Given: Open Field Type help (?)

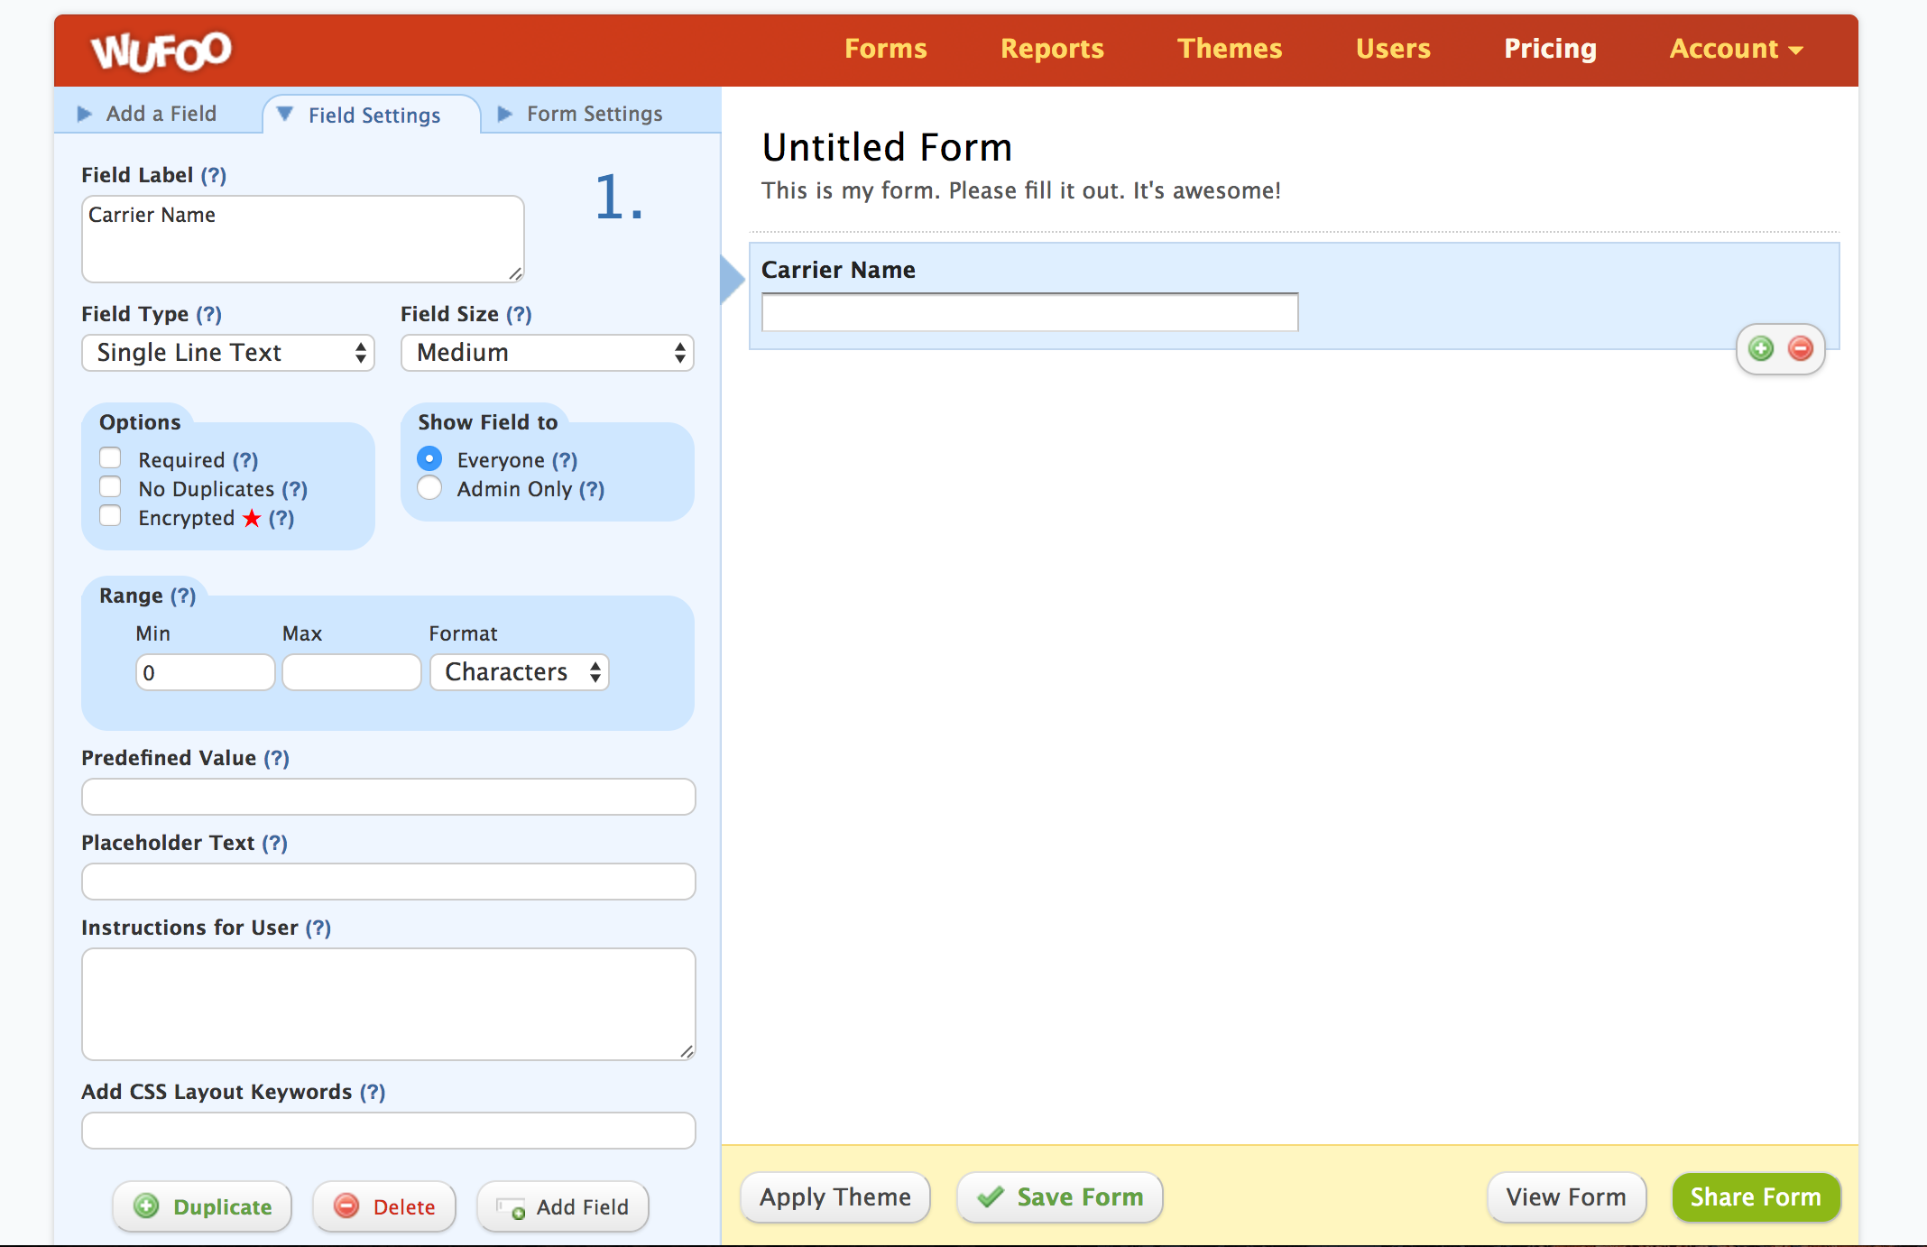Looking at the screenshot, I should 208,314.
